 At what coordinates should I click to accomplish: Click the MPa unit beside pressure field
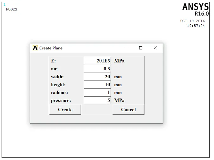click(119, 100)
